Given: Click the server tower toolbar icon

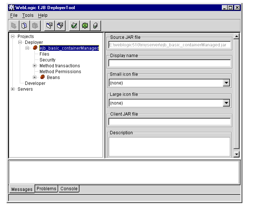Looking at the screenshot, I should click(96, 26).
